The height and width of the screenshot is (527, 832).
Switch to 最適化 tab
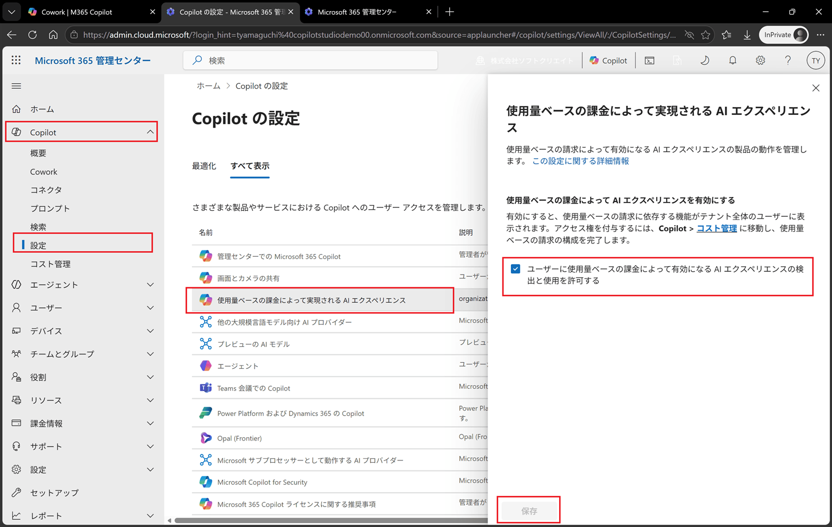[204, 166]
